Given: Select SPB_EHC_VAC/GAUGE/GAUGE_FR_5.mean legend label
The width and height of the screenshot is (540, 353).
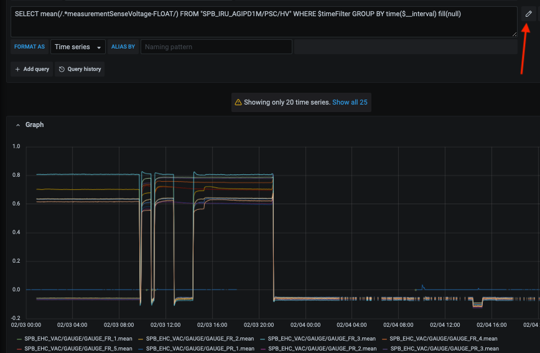Looking at the screenshot, I should click(x=78, y=349).
